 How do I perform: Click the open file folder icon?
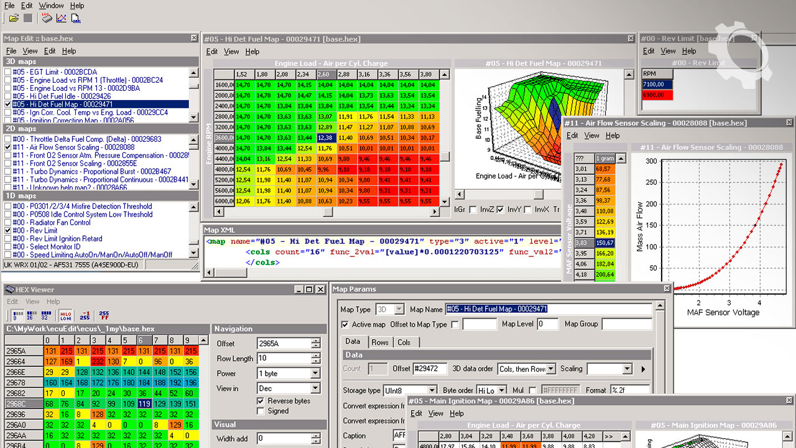(x=14, y=18)
